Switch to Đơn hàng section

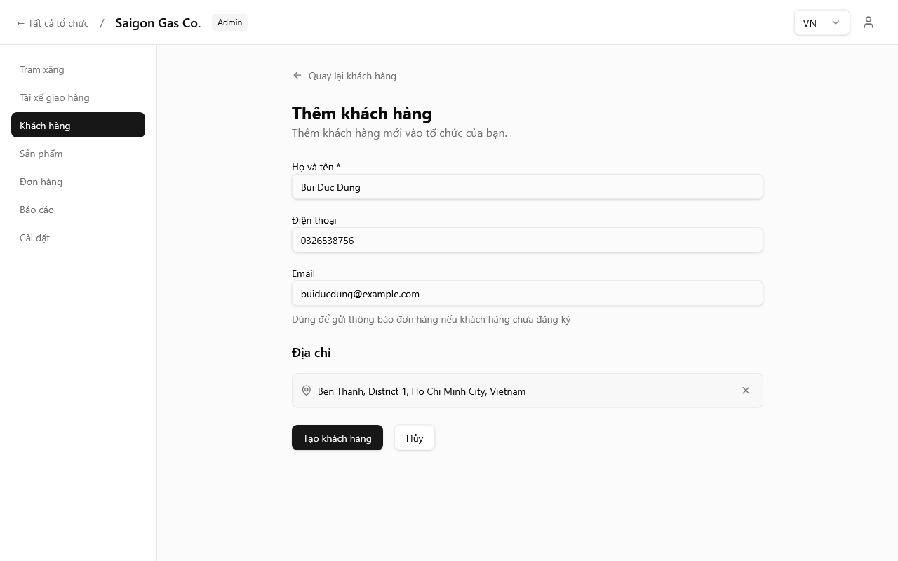click(x=41, y=182)
